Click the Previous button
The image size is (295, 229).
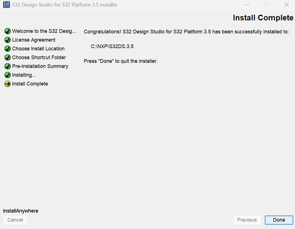pos(247,220)
